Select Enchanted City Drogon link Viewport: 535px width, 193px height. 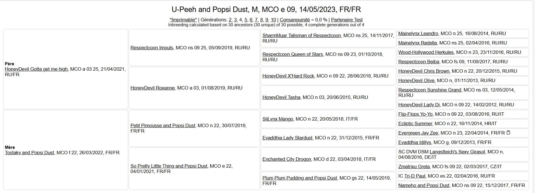[x=287, y=159]
